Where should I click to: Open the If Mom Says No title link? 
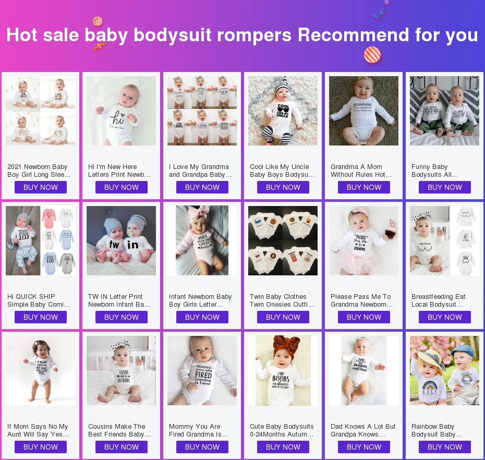pos(38,430)
